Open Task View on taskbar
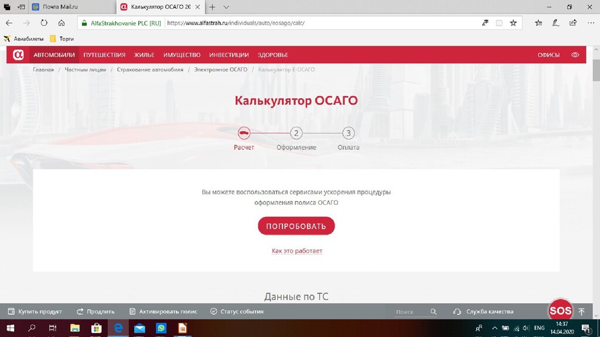The width and height of the screenshot is (600, 337). [53, 328]
